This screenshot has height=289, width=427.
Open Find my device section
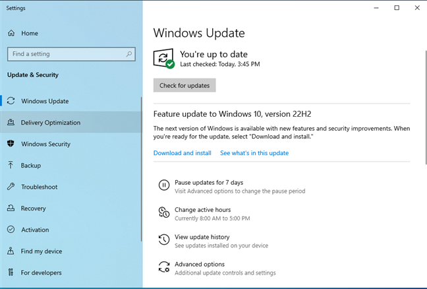71,251
